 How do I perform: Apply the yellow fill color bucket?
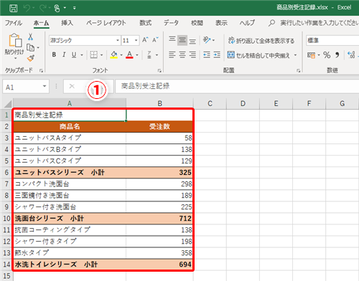114,54
